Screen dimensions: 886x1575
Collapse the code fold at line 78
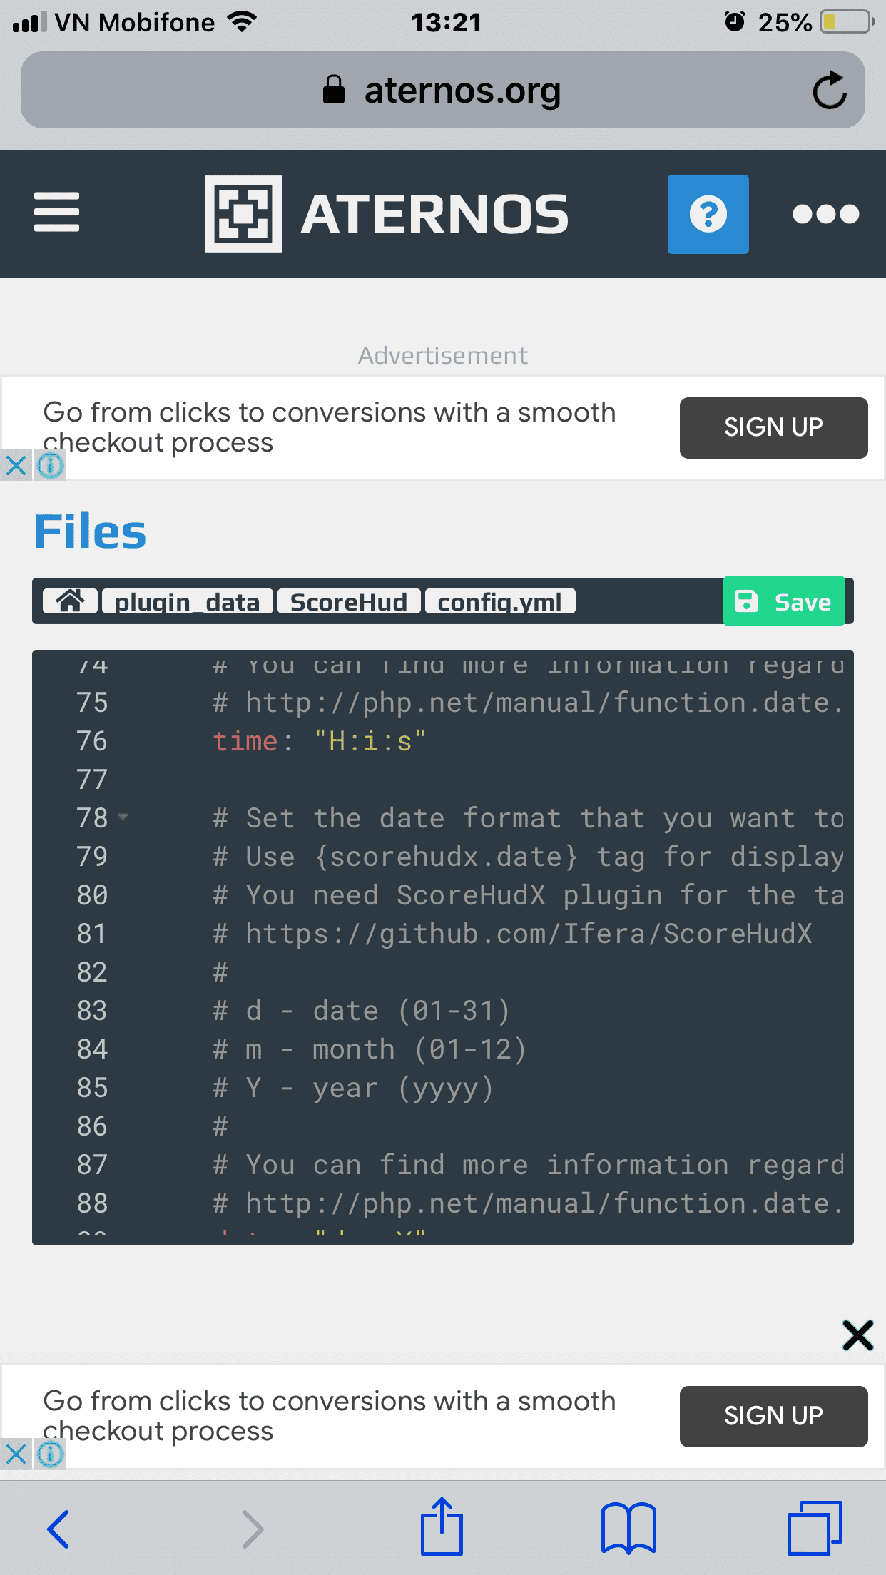[x=123, y=817]
